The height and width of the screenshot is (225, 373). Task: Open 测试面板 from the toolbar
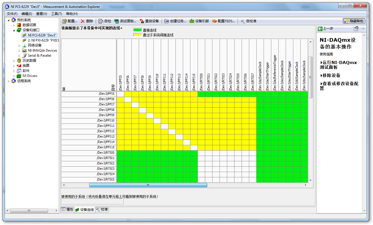125,21
